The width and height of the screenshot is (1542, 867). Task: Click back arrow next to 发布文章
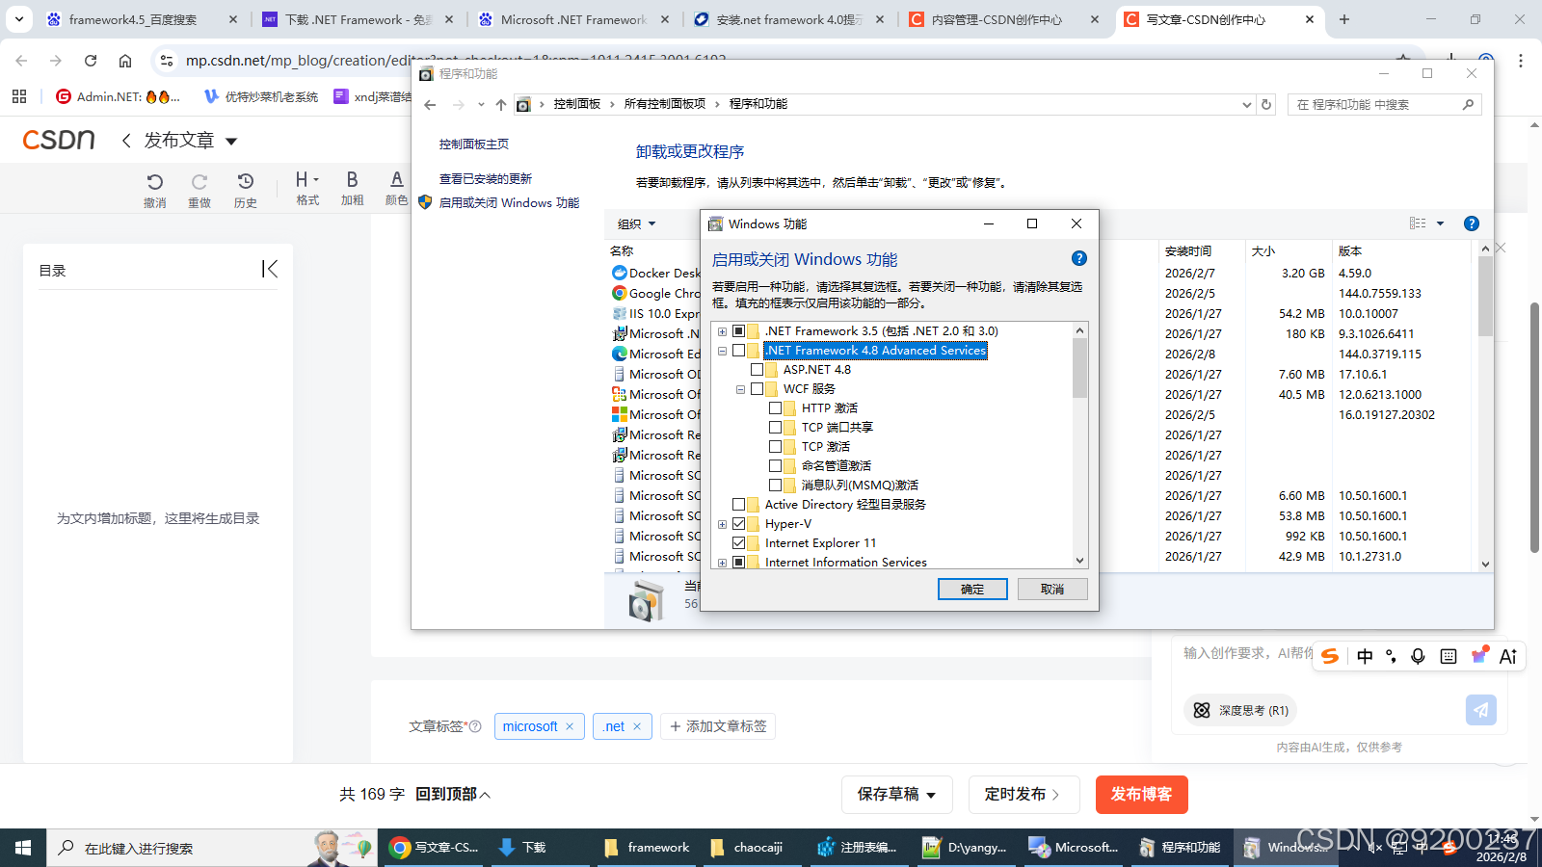[x=126, y=141]
